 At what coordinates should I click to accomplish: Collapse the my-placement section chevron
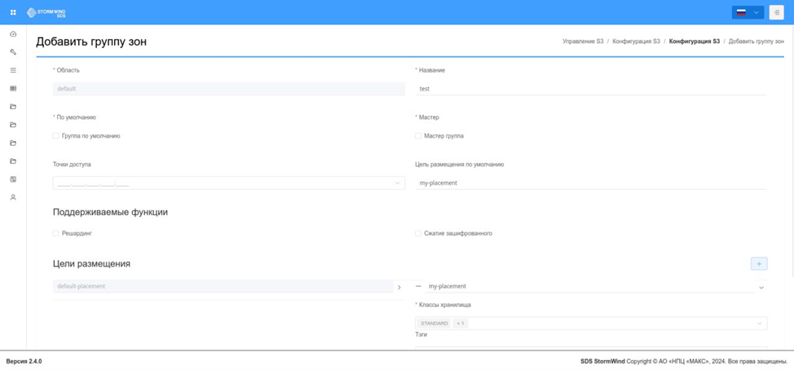point(762,288)
